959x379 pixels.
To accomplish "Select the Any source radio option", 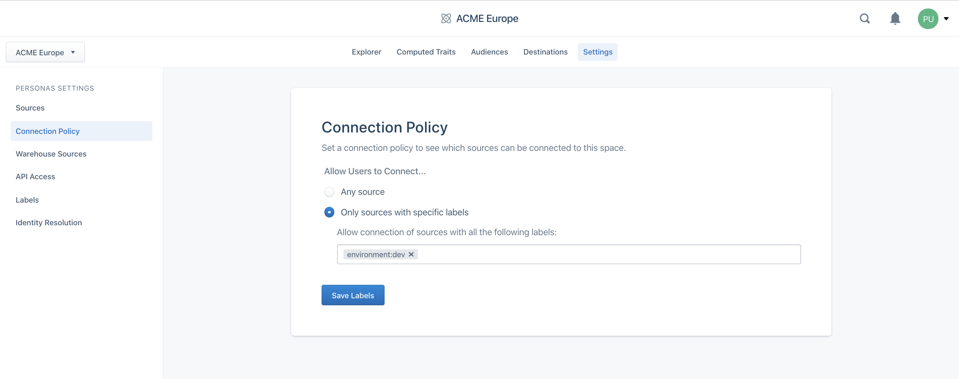I will 329,192.
